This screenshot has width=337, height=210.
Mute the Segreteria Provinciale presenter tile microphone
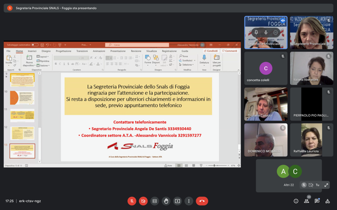266,33
